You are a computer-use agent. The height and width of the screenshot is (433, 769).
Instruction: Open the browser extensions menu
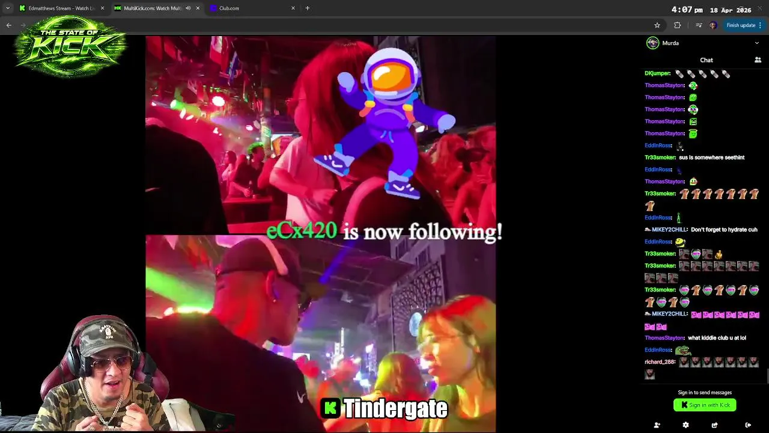coord(678,25)
